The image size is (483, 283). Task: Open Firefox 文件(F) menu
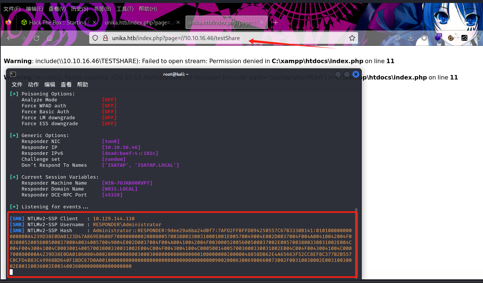pos(12,9)
